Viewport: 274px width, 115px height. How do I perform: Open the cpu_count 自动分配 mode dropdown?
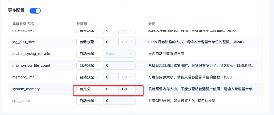coord(89,101)
